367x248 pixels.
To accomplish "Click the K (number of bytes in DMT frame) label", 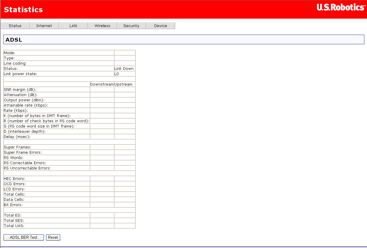I will click(x=37, y=116).
